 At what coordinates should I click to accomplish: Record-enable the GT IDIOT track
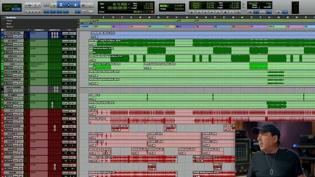(x=5, y=44)
